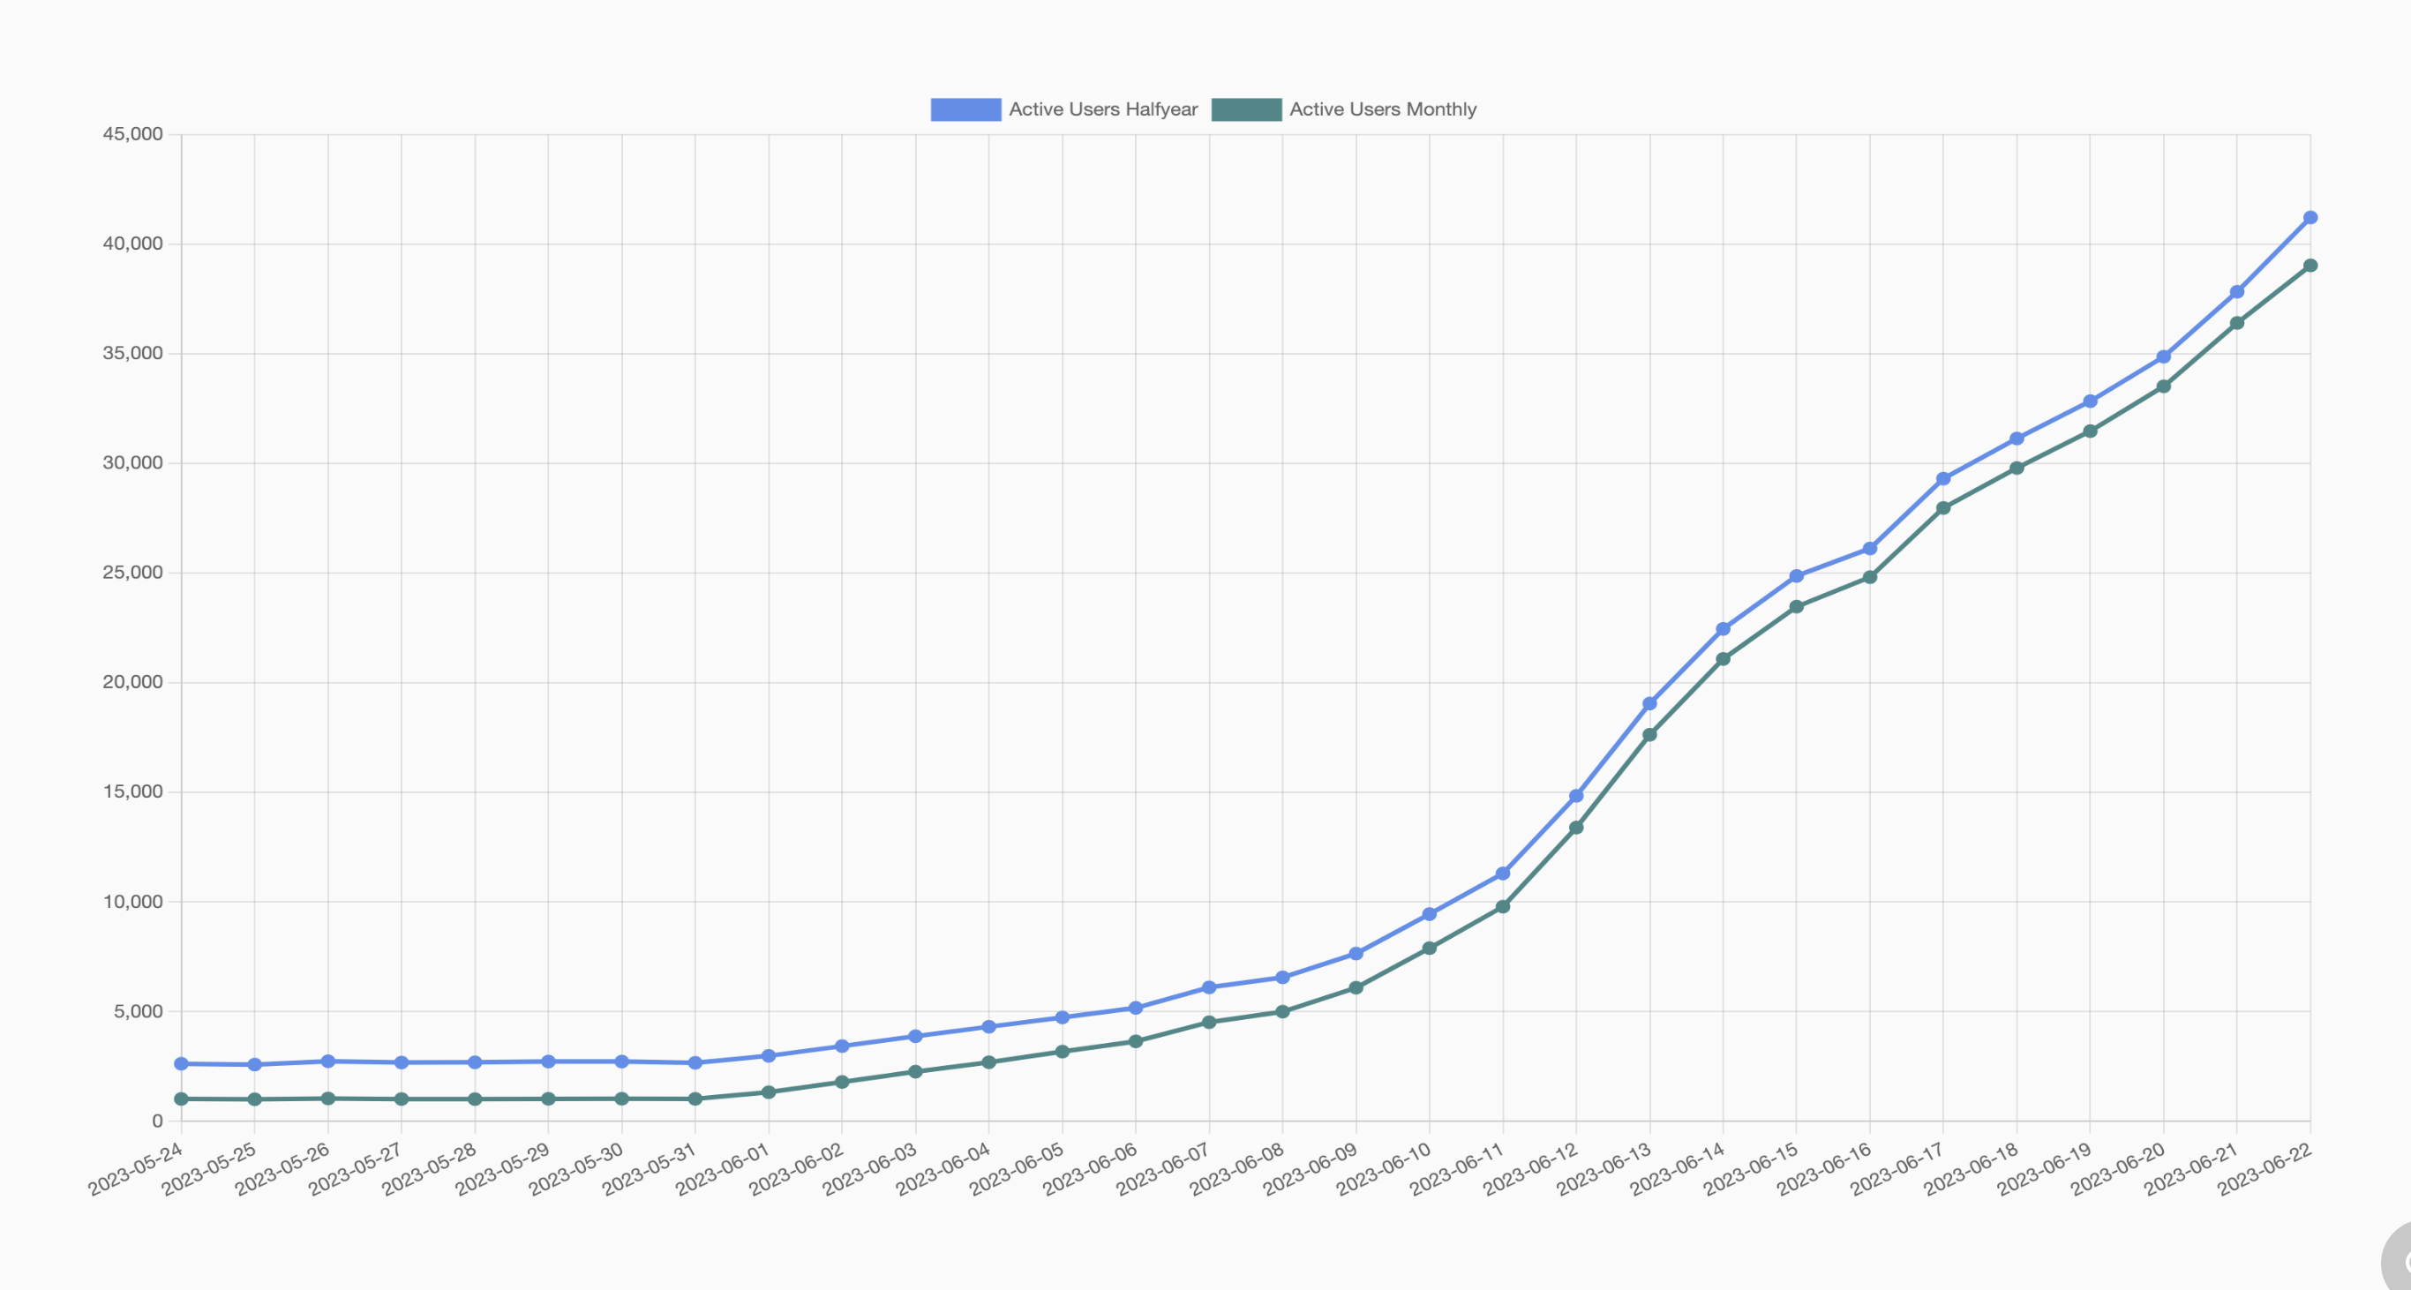Select Monthly data point at 2023-06-11
The height and width of the screenshot is (1290, 2411).
click(x=1503, y=906)
